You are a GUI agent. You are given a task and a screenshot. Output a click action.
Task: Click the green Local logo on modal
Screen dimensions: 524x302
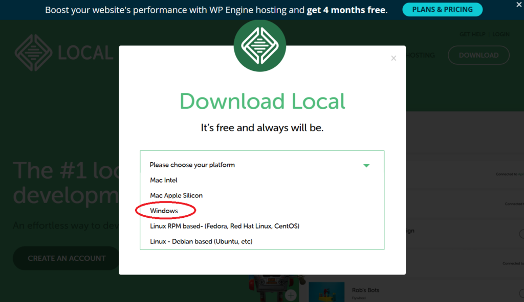pyautogui.click(x=259, y=46)
